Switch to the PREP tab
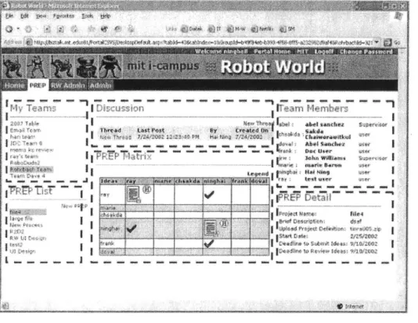The height and width of the screenshot is (323, 418). (38, 85)
